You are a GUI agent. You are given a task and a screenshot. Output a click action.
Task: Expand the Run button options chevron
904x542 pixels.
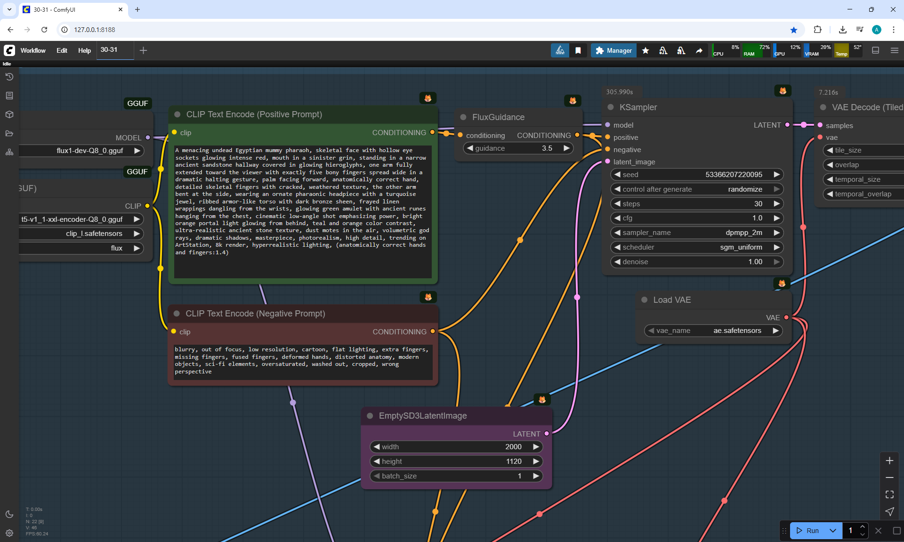click(x=833, y=531)
